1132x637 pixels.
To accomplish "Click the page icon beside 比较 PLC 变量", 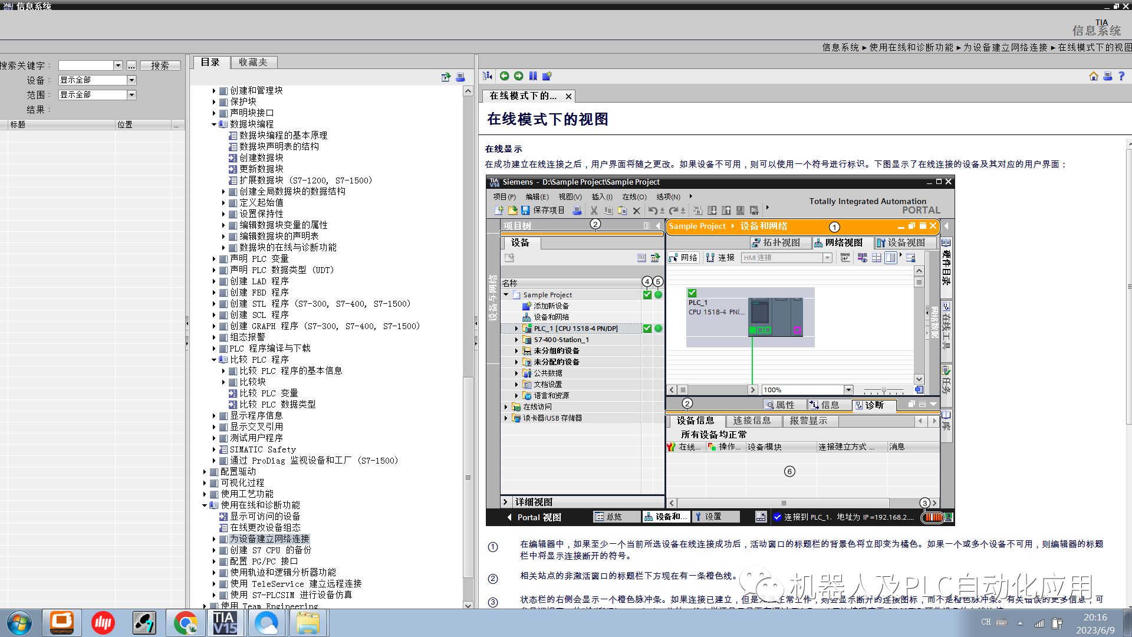I will click(233, 393).
